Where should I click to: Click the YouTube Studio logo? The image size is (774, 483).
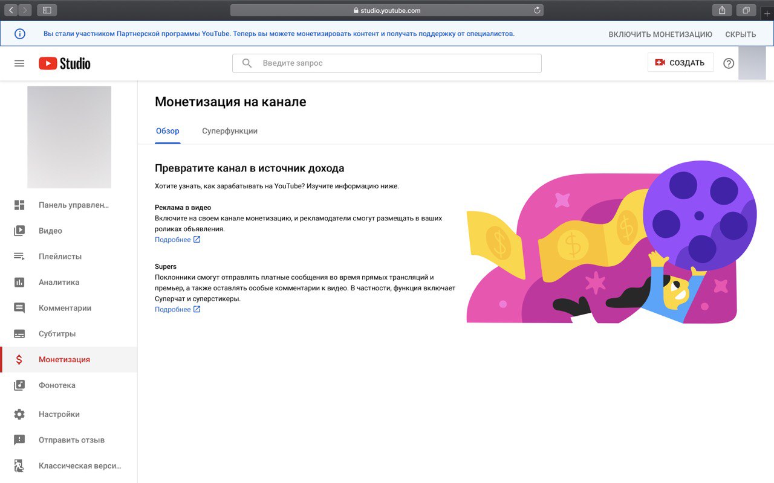click(x=65, y=63)
